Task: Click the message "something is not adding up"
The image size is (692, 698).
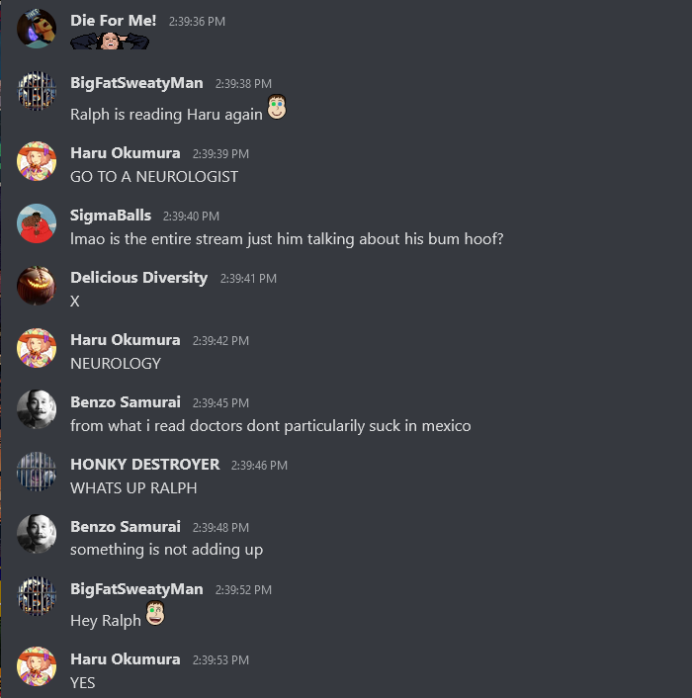Action: pyautogui.click(x=166, y=550)
